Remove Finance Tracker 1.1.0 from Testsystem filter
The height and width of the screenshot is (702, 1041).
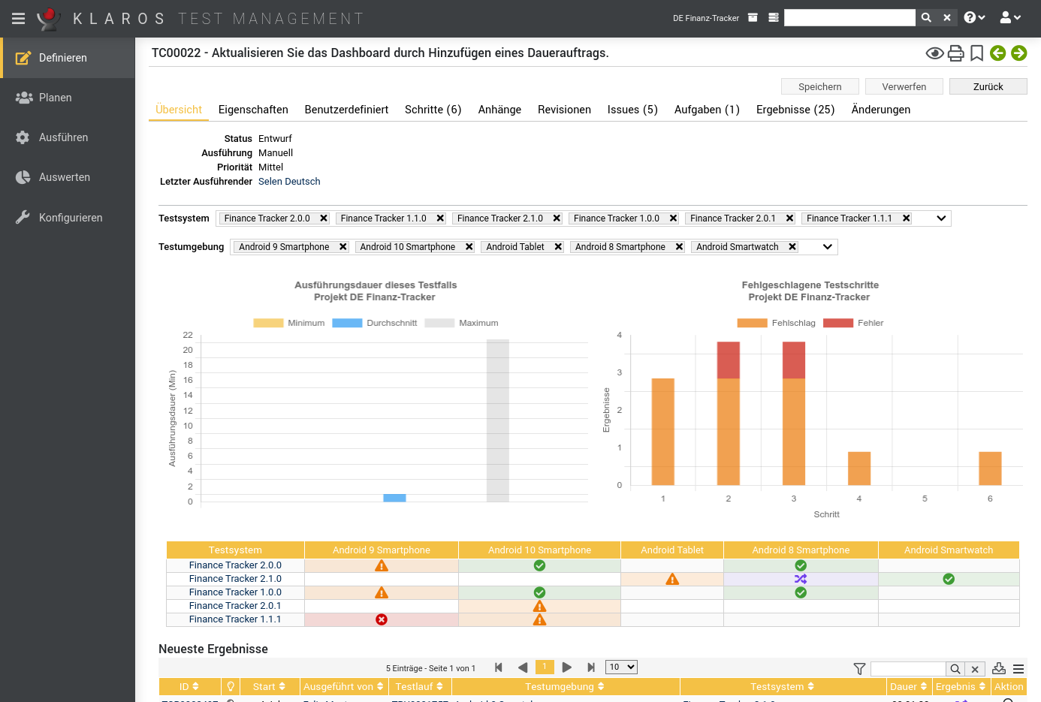coord(440,218)
